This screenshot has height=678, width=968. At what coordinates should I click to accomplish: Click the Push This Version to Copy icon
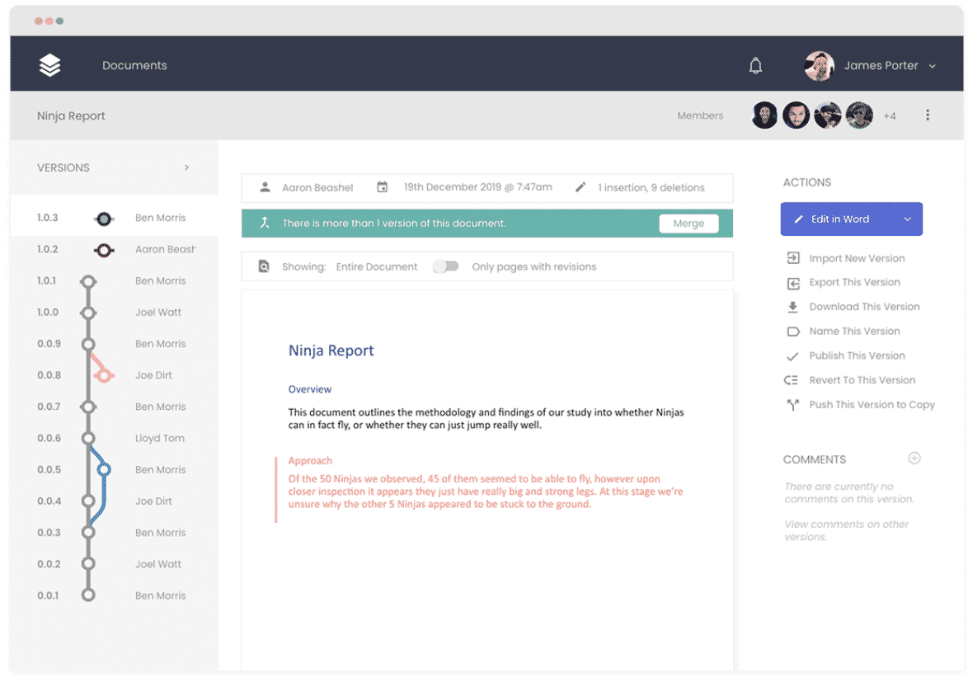tap(793, 405)
